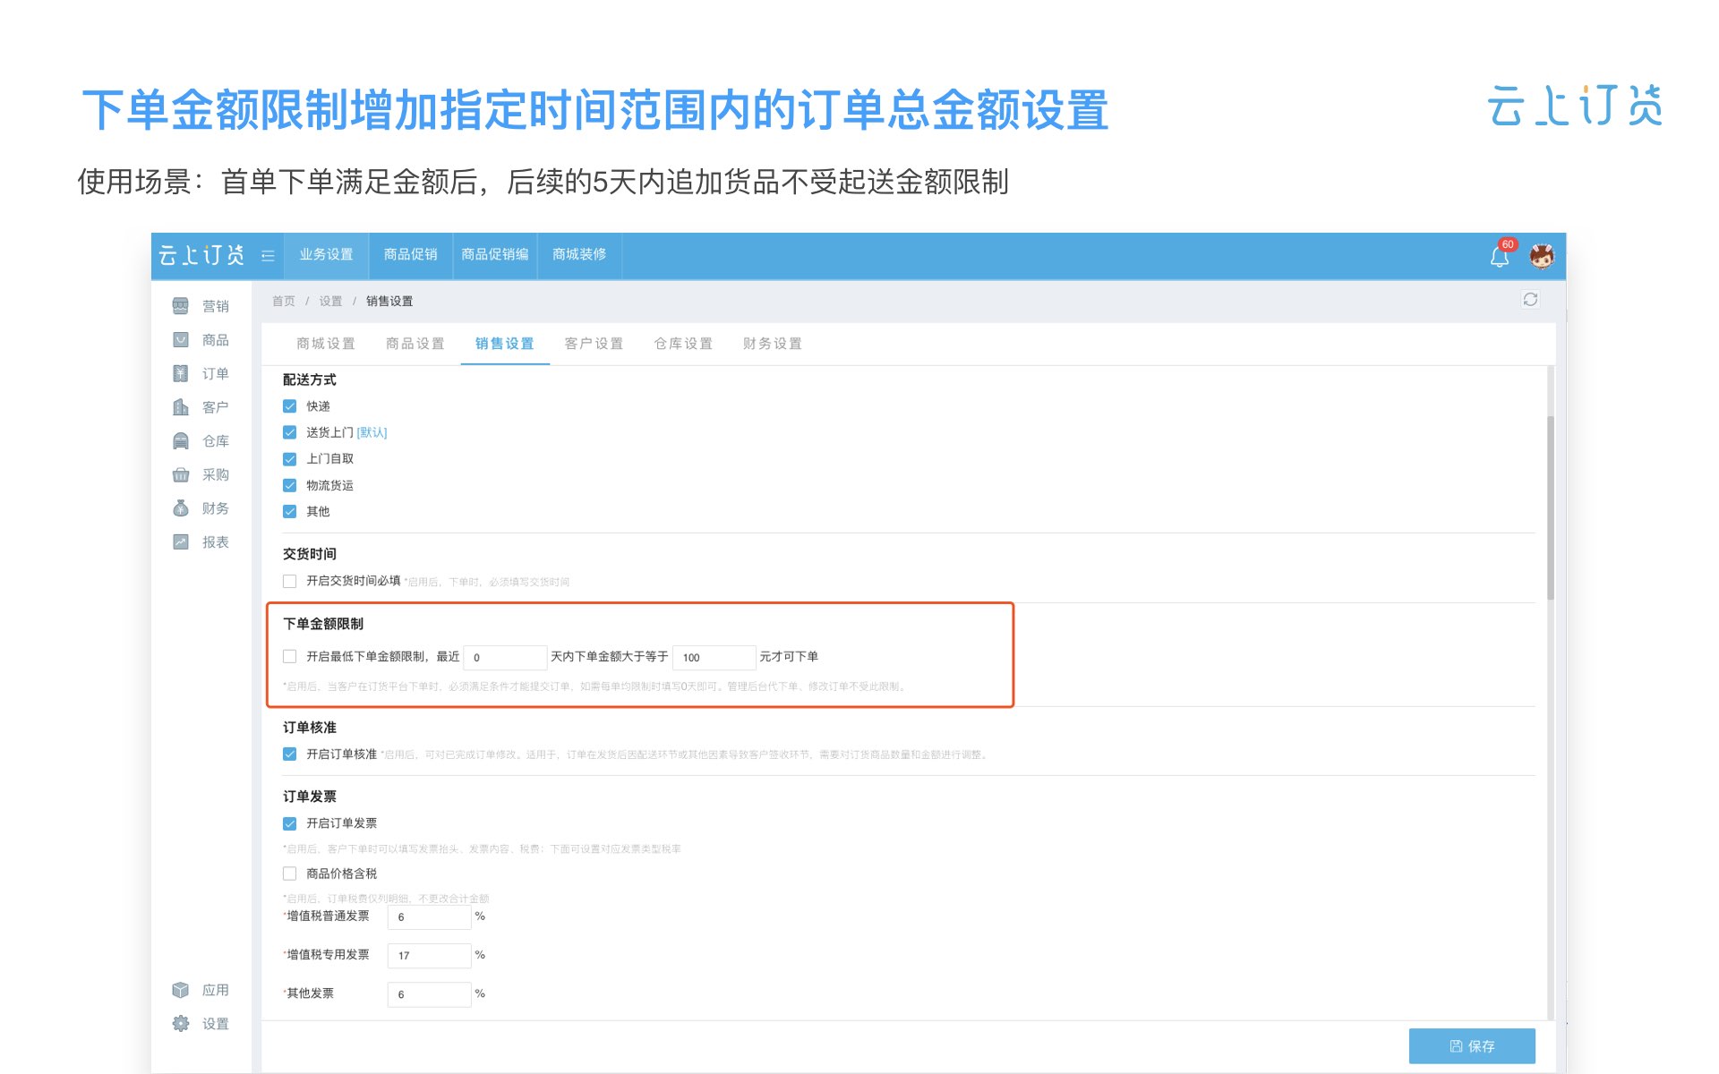The height and width of the screenshot is (1074, 1719).
Task: Click the 云上订货 logo in header
Action: pos(201,256)
